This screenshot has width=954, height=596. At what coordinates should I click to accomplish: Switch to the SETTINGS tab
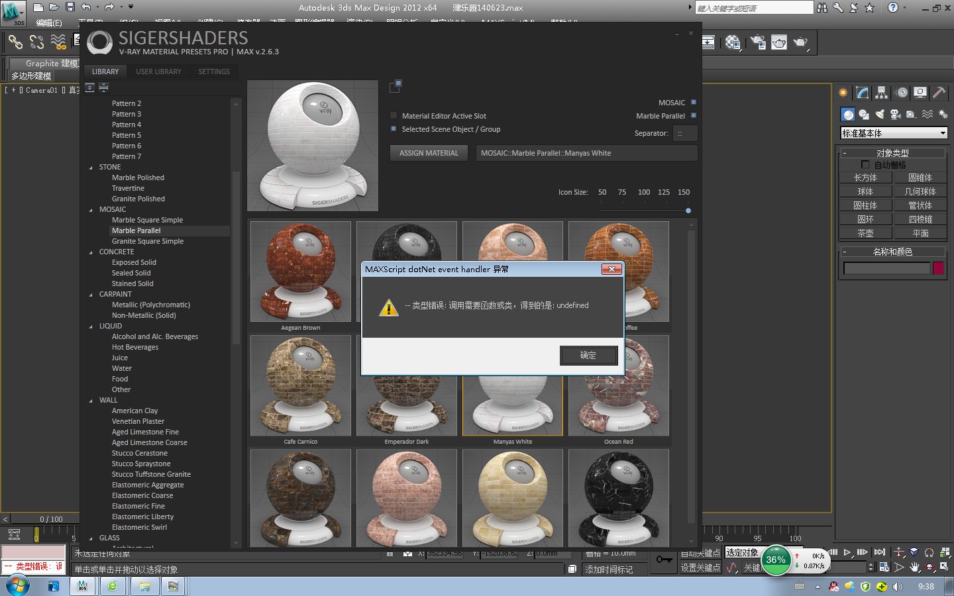pyautogui.click(x=214, y=72)
